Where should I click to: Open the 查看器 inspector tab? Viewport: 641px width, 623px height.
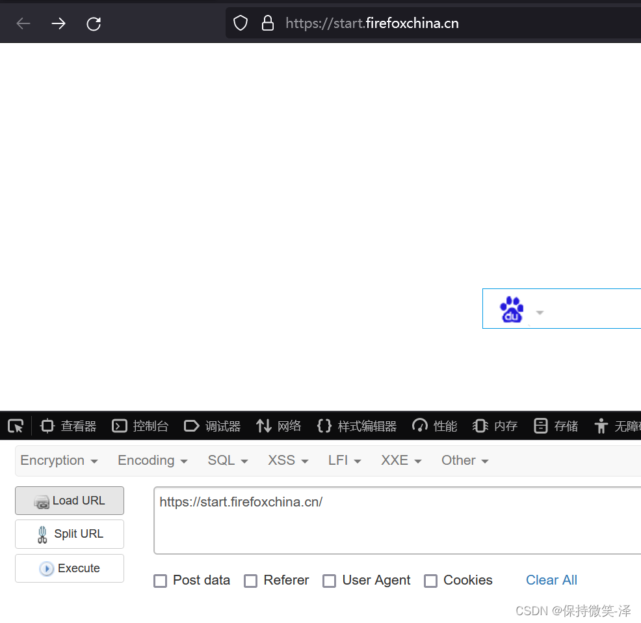point(68,426)
